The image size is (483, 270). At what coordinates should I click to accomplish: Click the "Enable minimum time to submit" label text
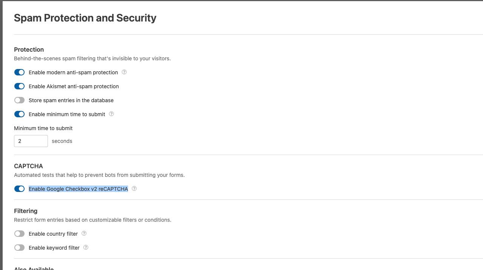coord(67,114)
